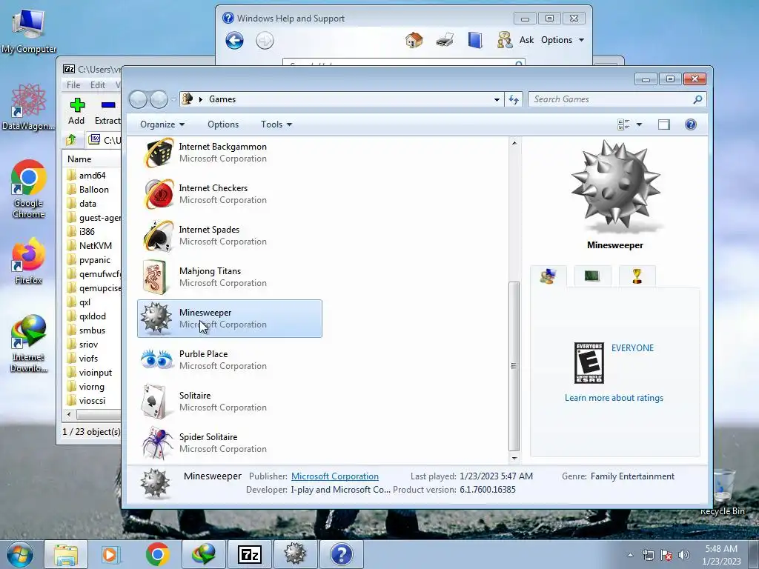Browse Help via the book icon
The height and width of the screenshot is (569, 759).
pos(475,40)
